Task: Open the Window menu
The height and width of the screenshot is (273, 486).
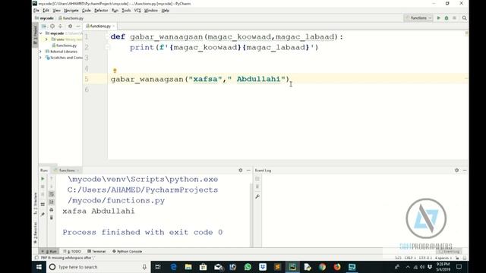Action: (x=151, y=11)
